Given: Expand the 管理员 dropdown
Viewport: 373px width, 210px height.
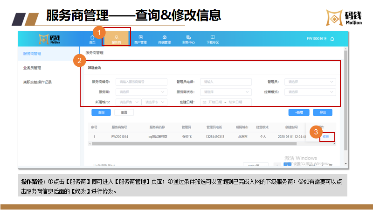Looking at the screenshot, I should click(x=310, y=82).
